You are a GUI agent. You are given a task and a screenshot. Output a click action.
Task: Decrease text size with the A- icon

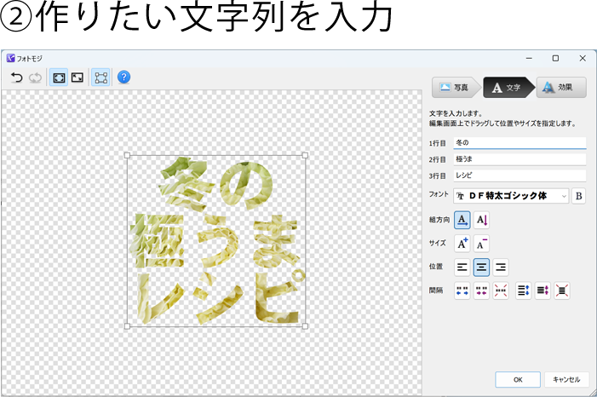pyautogui.click(x=481, y=244)
